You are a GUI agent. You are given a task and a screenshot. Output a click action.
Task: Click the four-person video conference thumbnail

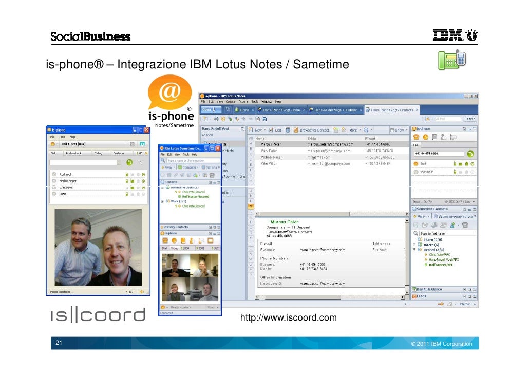(x=190, y=277)
